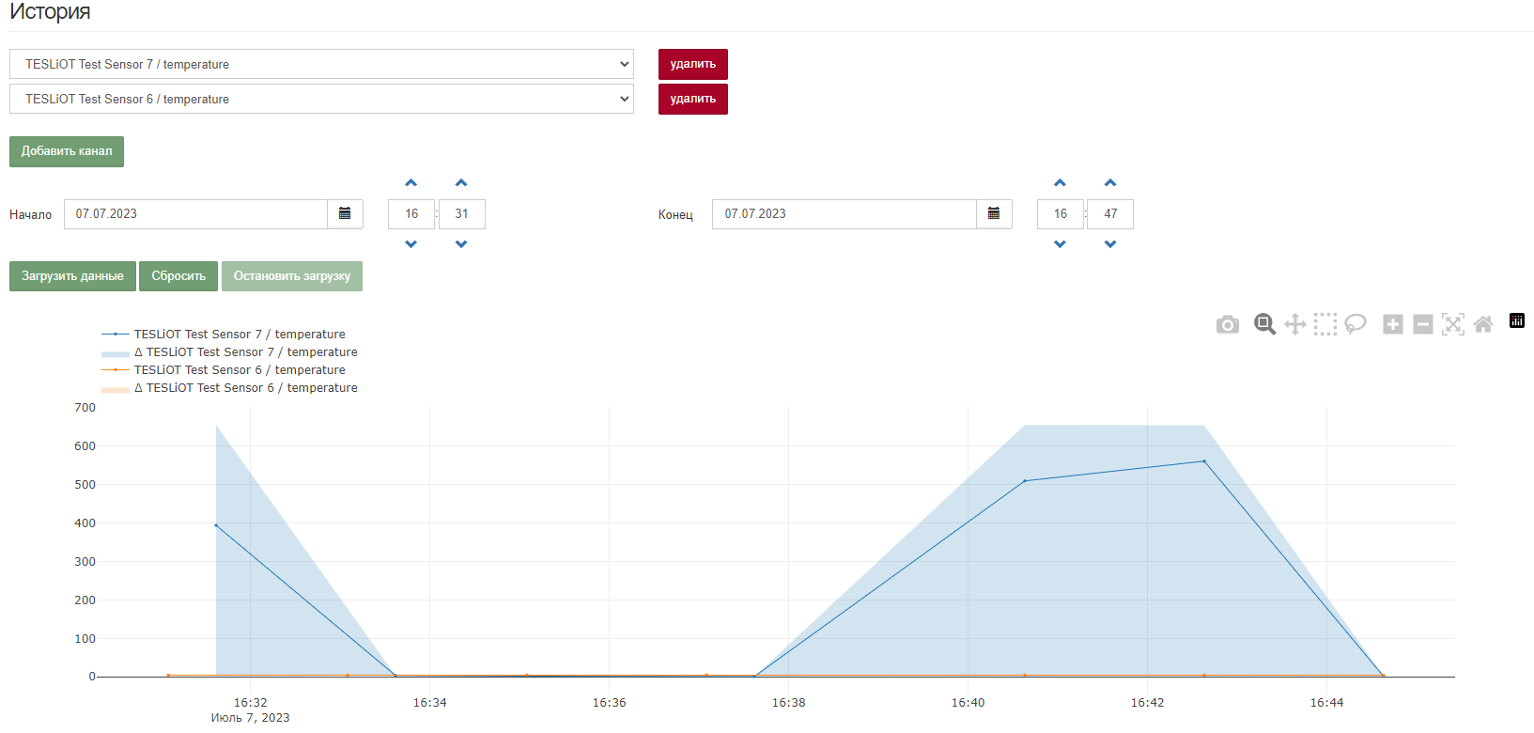1534x733 pixels.
Task: Focus the end date input field
Action: pyautogui.click(x=844, y=213)
